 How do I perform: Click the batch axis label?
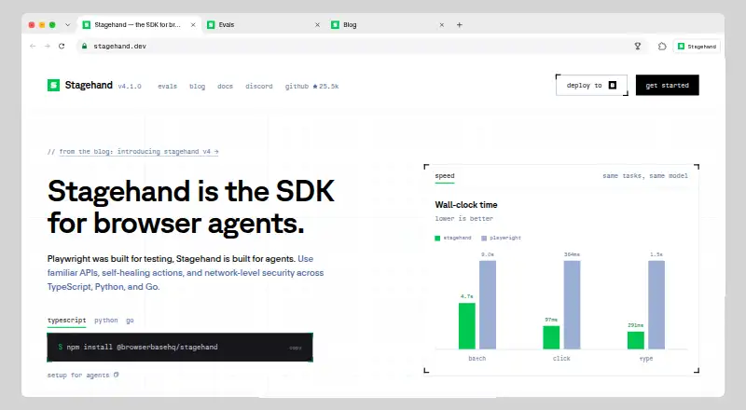click(x=477, y=358)
